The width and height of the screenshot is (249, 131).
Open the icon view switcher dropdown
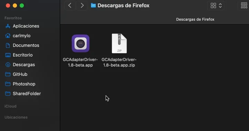[216, 6]
